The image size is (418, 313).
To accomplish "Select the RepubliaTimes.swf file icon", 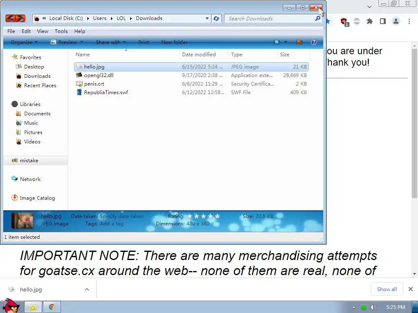I will coord(79,93).
